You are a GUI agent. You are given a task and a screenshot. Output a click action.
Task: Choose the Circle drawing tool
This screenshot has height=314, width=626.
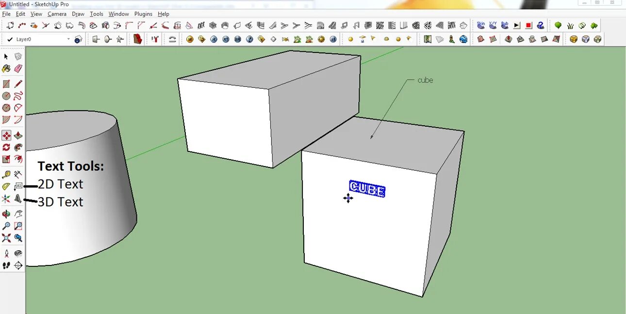click(x=6, y=96)
